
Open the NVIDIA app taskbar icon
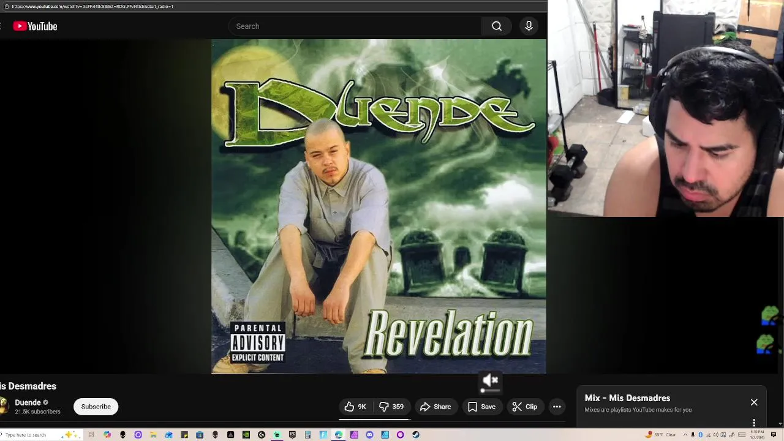(x=246, y=435)
